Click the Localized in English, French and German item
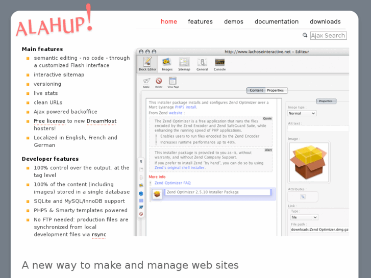 76,141
